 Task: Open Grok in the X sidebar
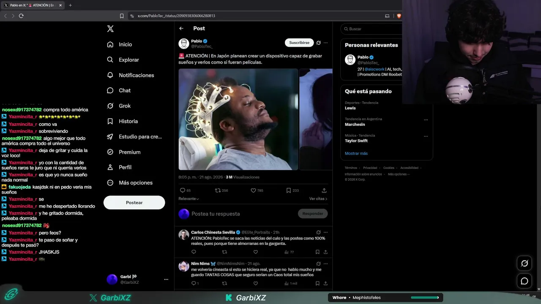[119, 106]
